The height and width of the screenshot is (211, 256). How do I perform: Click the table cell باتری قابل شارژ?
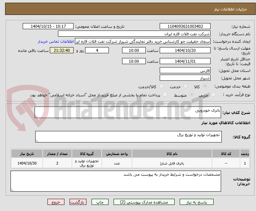(x=172, y=163)
